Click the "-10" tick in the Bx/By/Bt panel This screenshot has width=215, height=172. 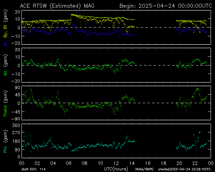(16, 36)
